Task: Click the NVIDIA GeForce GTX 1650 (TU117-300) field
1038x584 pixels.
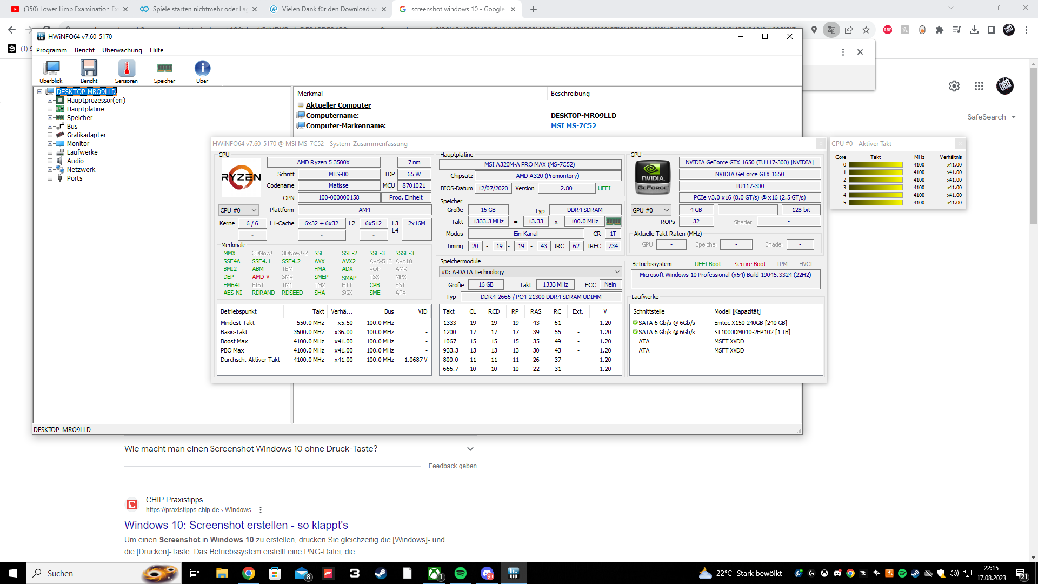Action: 749,162
